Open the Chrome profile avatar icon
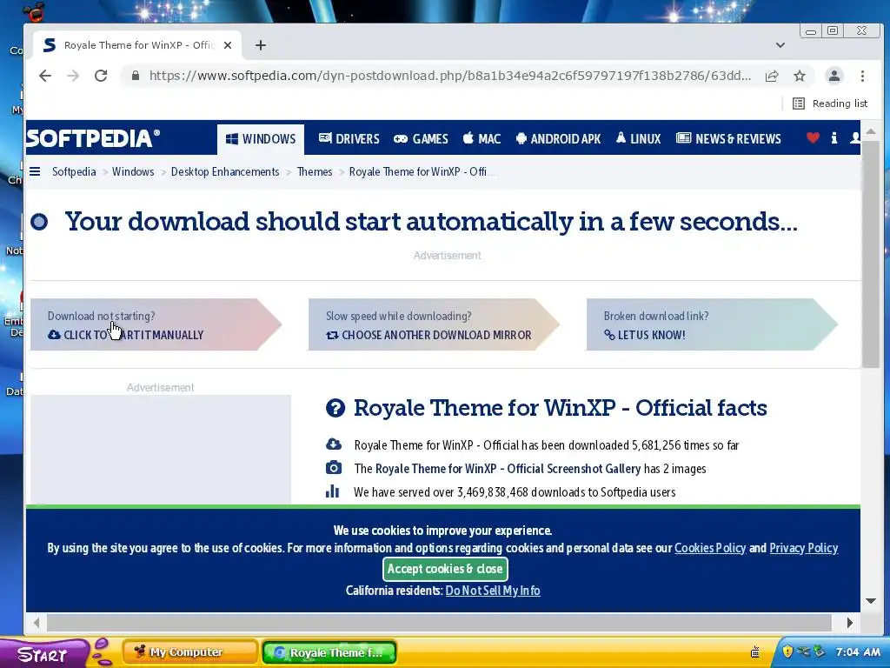 [x=834, y=77]
